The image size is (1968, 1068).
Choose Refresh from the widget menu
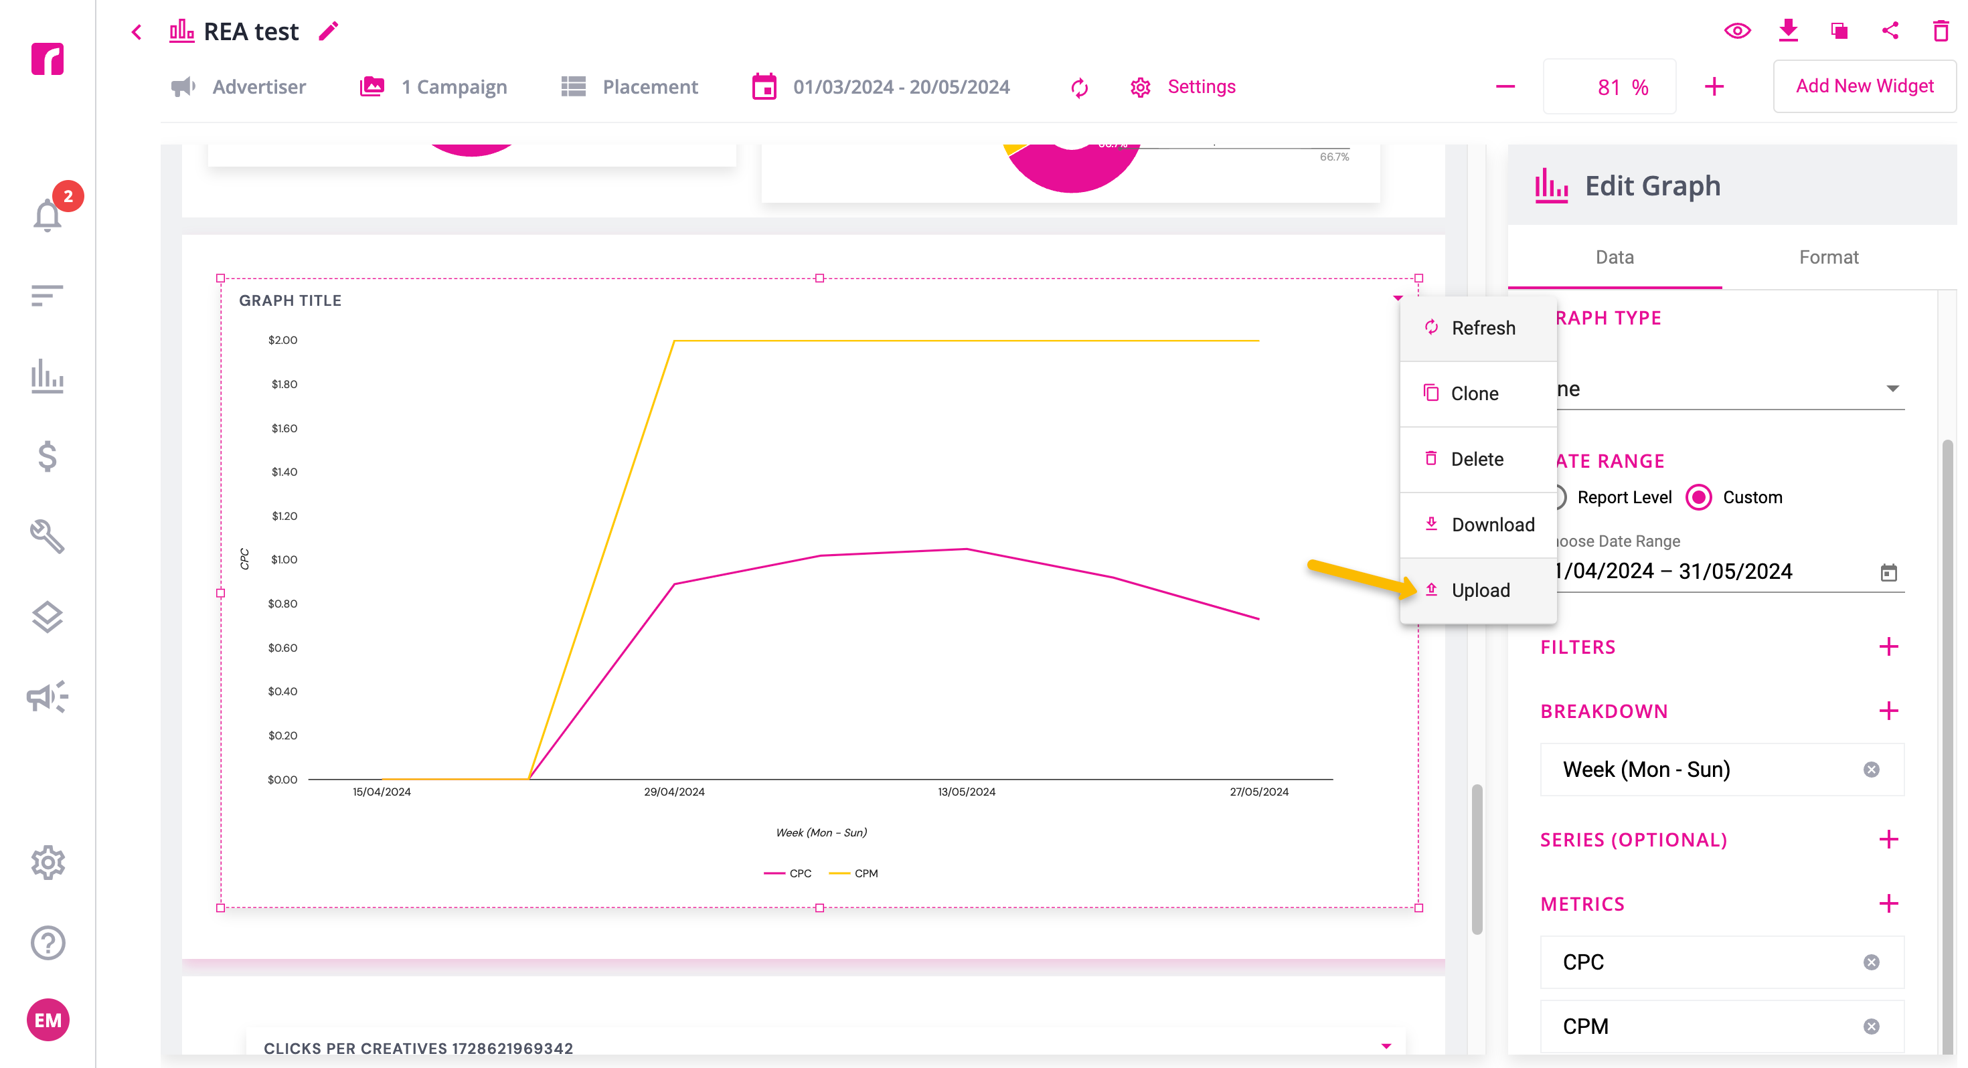tap(1477, 328)
